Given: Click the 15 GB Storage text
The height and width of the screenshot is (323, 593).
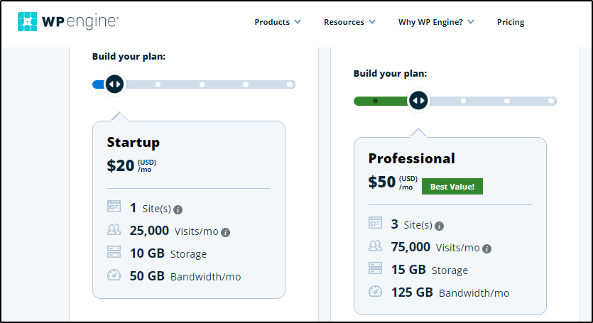Looking at the screenshot, I should click(430, 270).
